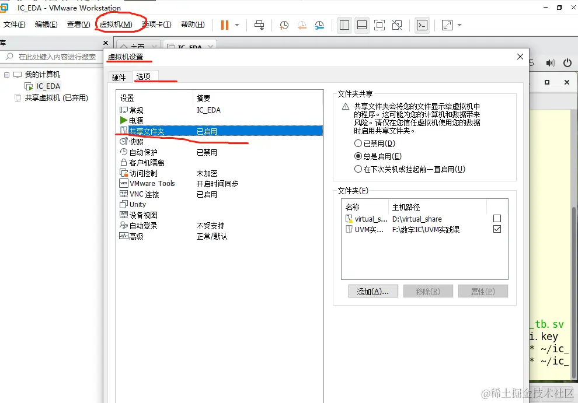The image size is (578, 403).
Task: Click the 主机路径 column header
Action: tap(437, 206)
